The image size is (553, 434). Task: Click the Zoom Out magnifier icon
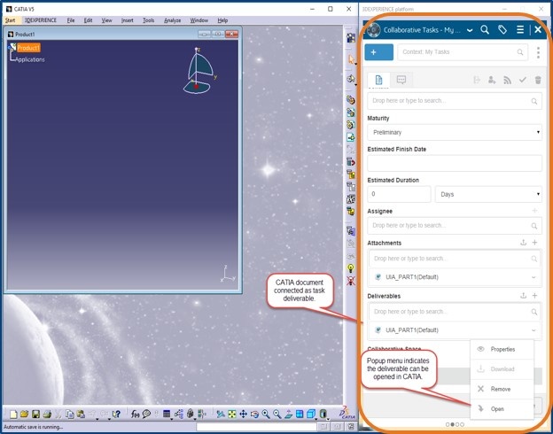pos(277,415)
